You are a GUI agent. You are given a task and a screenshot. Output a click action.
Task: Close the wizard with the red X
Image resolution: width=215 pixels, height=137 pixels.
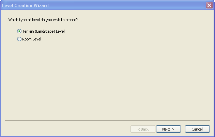(209, 5)
